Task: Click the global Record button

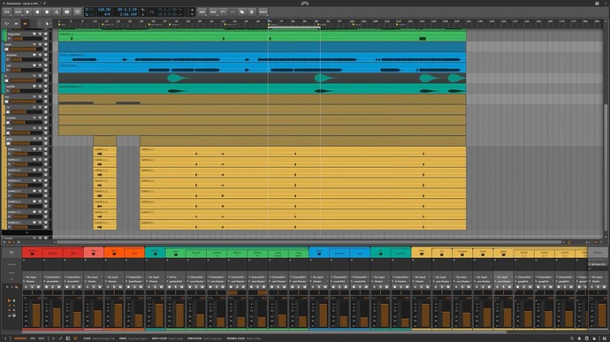Action: (47, 12)
